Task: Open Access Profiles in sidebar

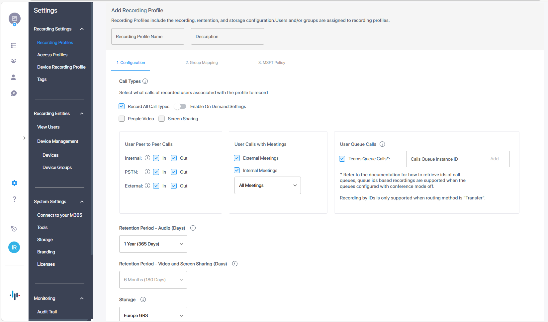Action: pos(52,55)
